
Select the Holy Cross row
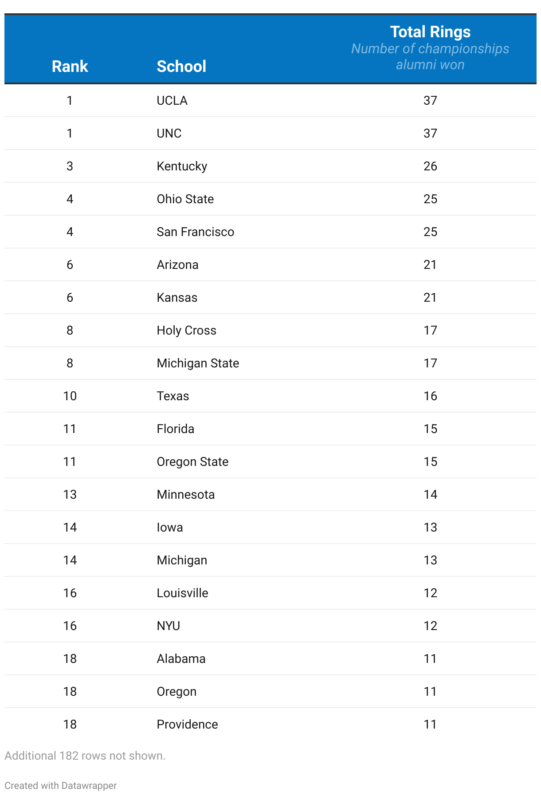click(x=270, y=331)
